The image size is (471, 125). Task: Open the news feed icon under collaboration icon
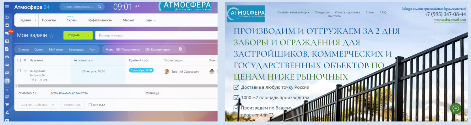(x=7, y=25)
